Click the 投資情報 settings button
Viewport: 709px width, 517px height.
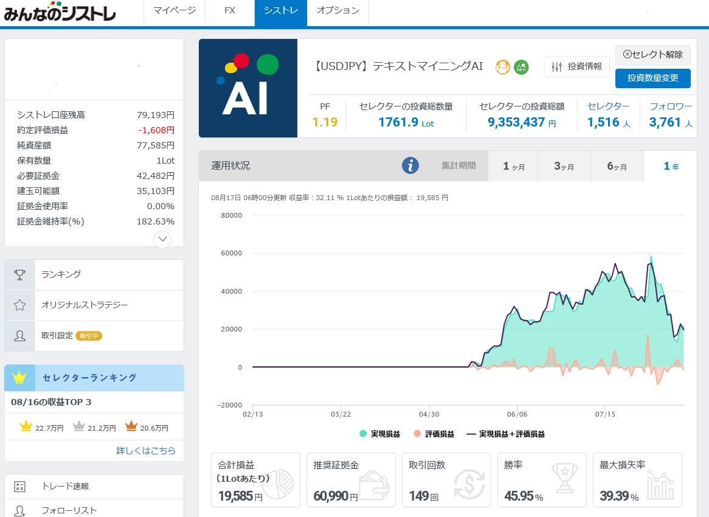[x=576, y=67]
